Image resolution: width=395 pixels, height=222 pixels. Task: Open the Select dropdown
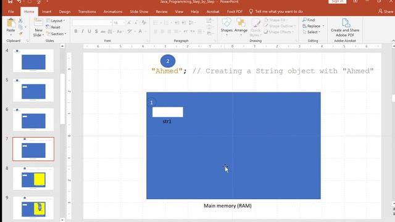[312, 32]
